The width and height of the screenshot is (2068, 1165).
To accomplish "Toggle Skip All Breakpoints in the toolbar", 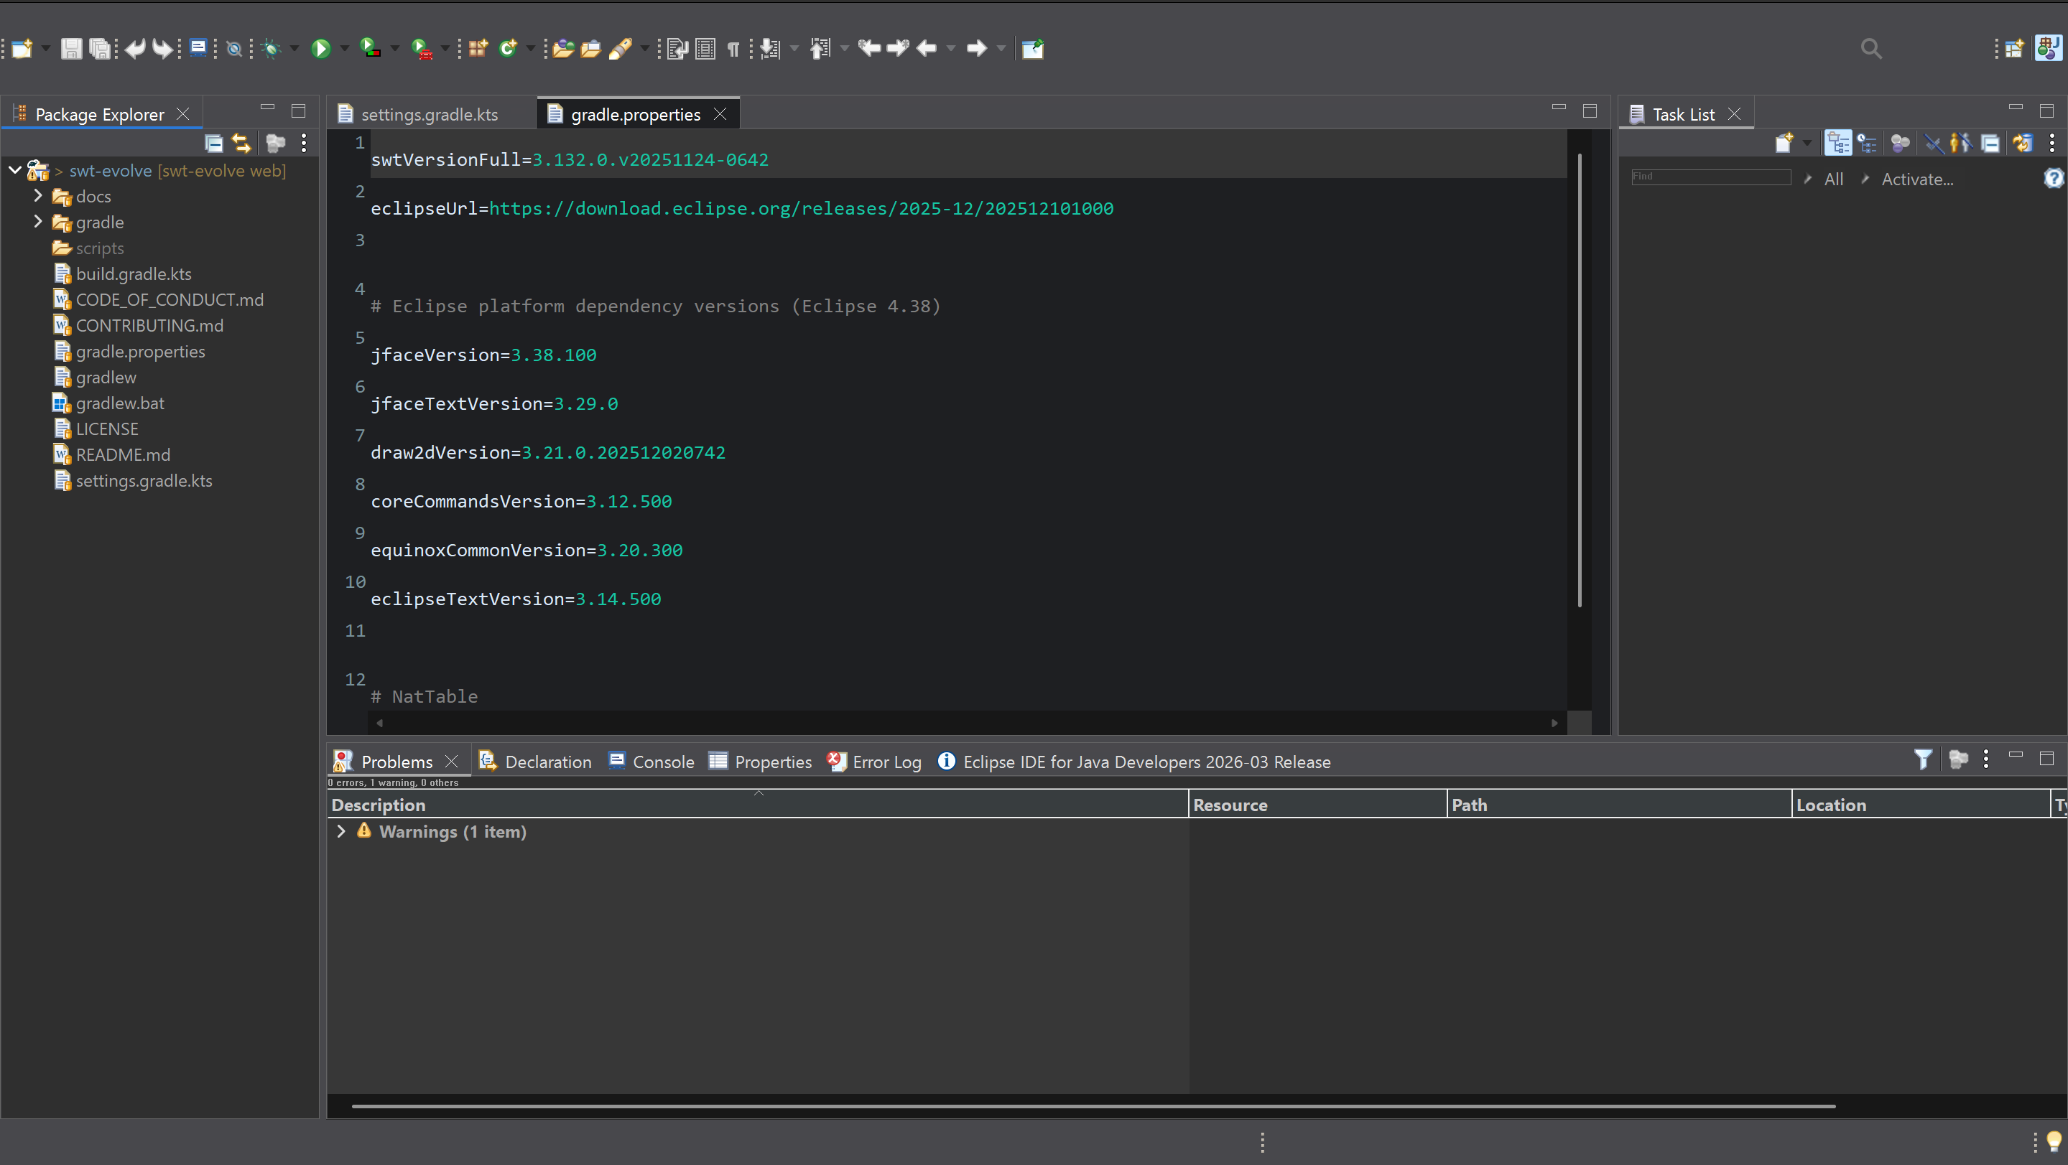I will (233, 49).
